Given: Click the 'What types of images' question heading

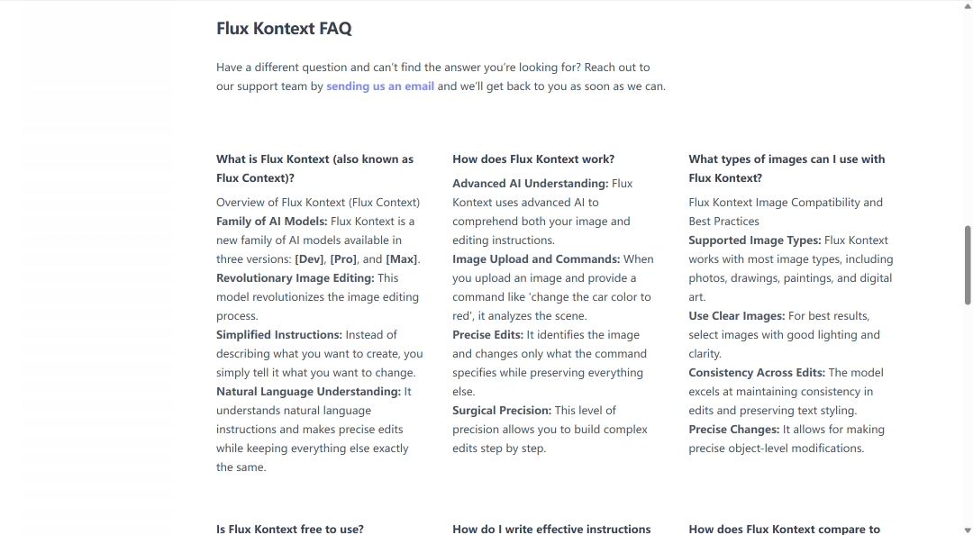Looking at the screenshot, I should (787, 168).
